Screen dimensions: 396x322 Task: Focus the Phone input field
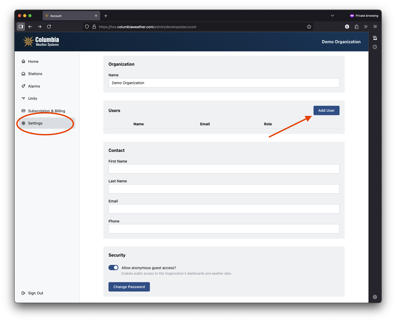click(224, 229)
